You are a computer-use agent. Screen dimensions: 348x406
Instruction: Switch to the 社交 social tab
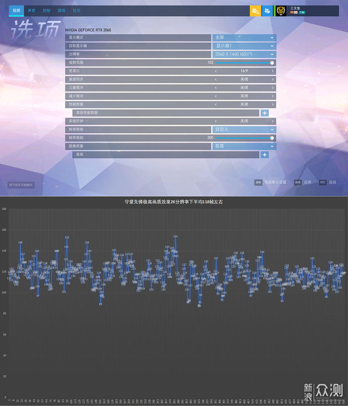coord(76,10)
